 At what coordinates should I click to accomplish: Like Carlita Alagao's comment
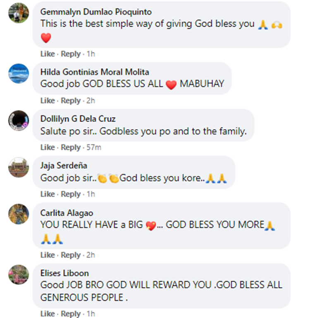point(48,255)
